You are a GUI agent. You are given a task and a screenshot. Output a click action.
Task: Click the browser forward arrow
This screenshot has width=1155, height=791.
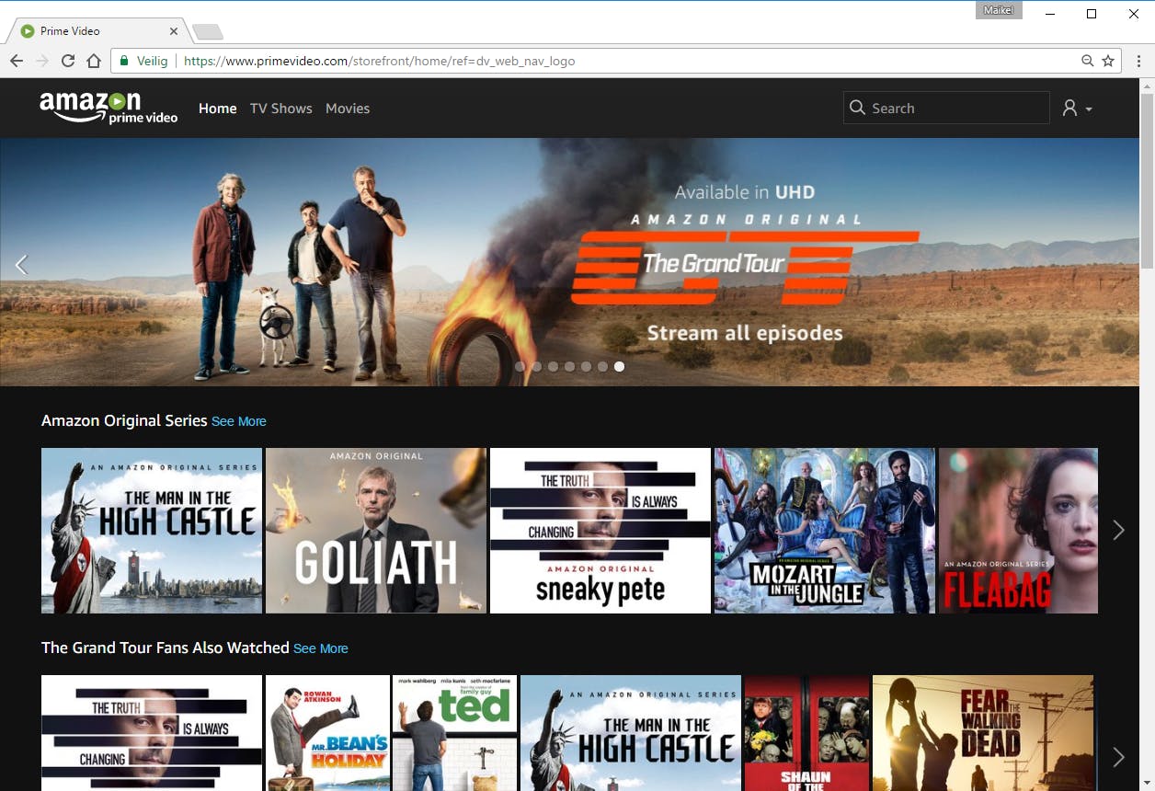pyautogui.click(x=42, y=61)
